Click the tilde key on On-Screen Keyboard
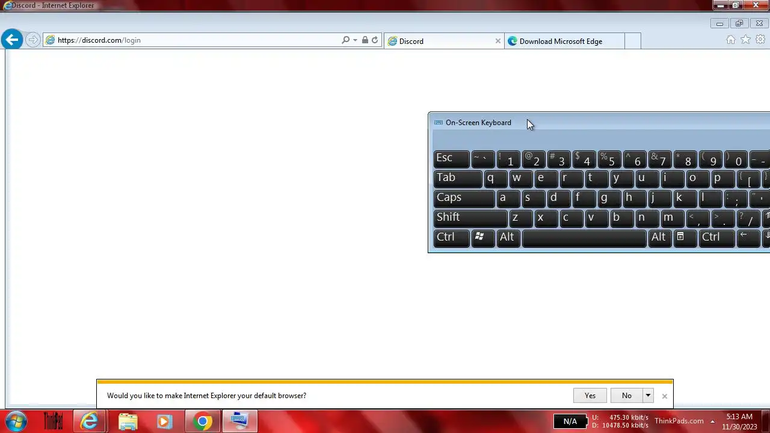This screenshot has width=770, height=433. point(482,159)
